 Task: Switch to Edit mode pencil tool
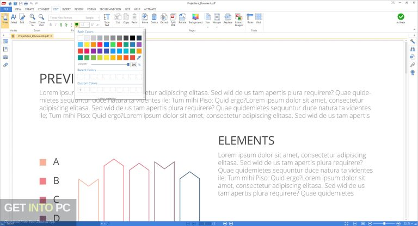pyautogui.click(x=22, y=18)
